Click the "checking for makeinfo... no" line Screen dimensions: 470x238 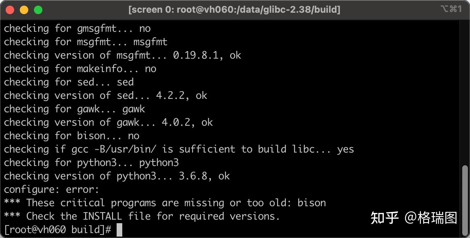click(x=80, y=69)
